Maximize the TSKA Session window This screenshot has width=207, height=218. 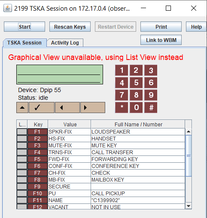(168, 8)
